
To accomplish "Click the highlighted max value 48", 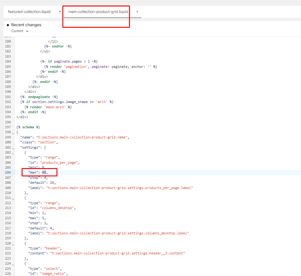I will pyautogui.click(x=44, y=172).
